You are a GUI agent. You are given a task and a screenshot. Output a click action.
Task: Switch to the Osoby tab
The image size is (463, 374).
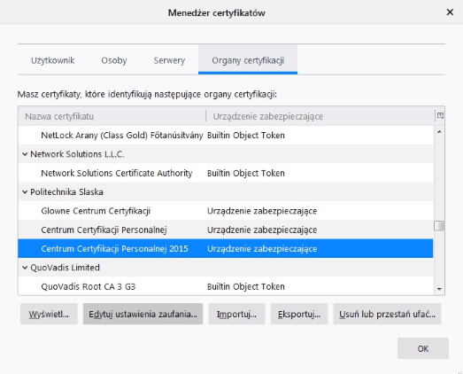point(114,60)
